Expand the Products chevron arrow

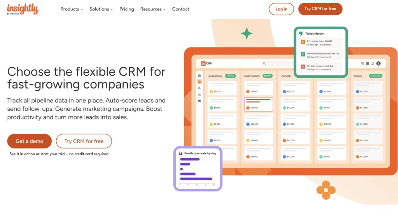pyautogui.click(x=82, y=9)
